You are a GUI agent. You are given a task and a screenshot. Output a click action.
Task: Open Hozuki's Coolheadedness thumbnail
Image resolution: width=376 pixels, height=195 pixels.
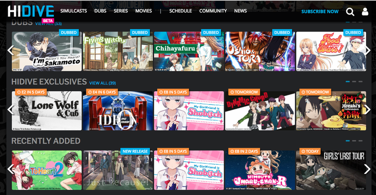[x=331, y=111]
